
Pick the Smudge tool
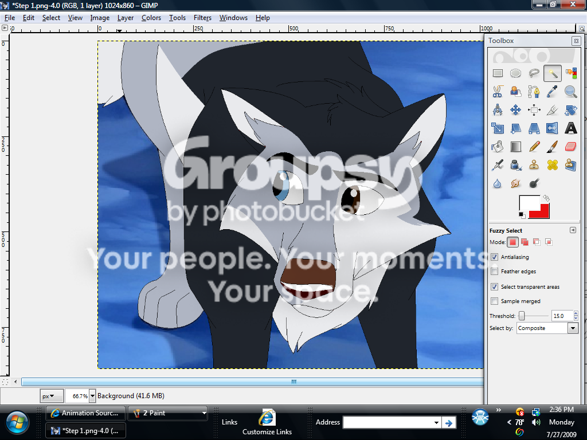pos(515,183)
